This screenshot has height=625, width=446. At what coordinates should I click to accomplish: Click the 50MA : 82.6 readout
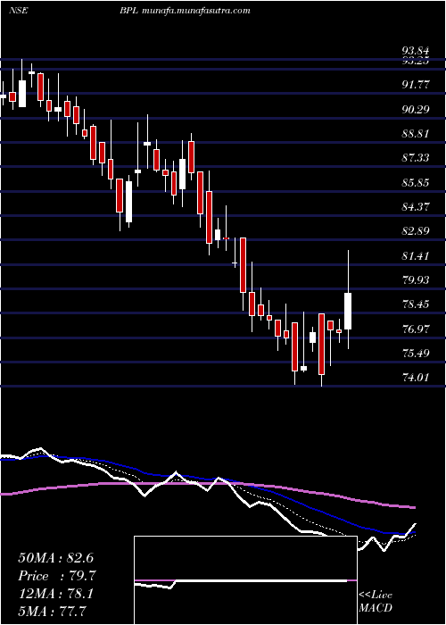pos(55,558)
